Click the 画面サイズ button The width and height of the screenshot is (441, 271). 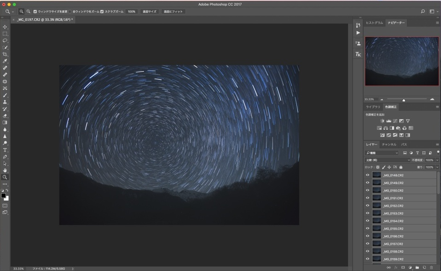coord(149,12)
